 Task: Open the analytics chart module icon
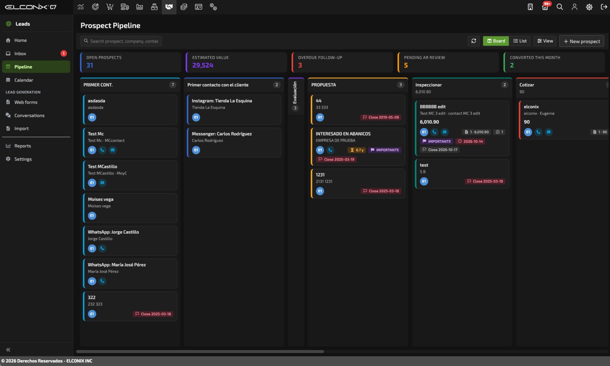[80, 7]
